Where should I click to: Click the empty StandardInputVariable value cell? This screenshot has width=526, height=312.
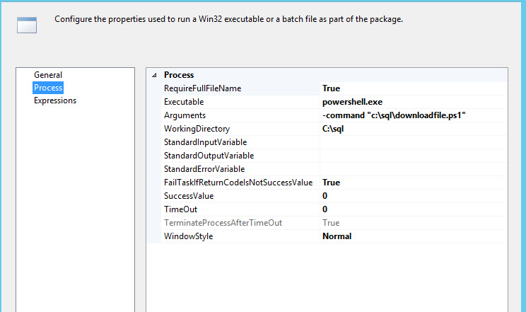point(414,142)
